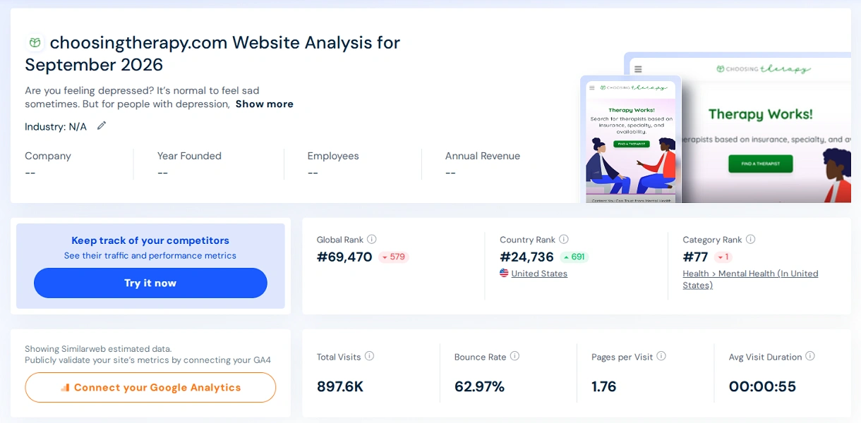Expand the description with Show more

click(x=265, y=104)
